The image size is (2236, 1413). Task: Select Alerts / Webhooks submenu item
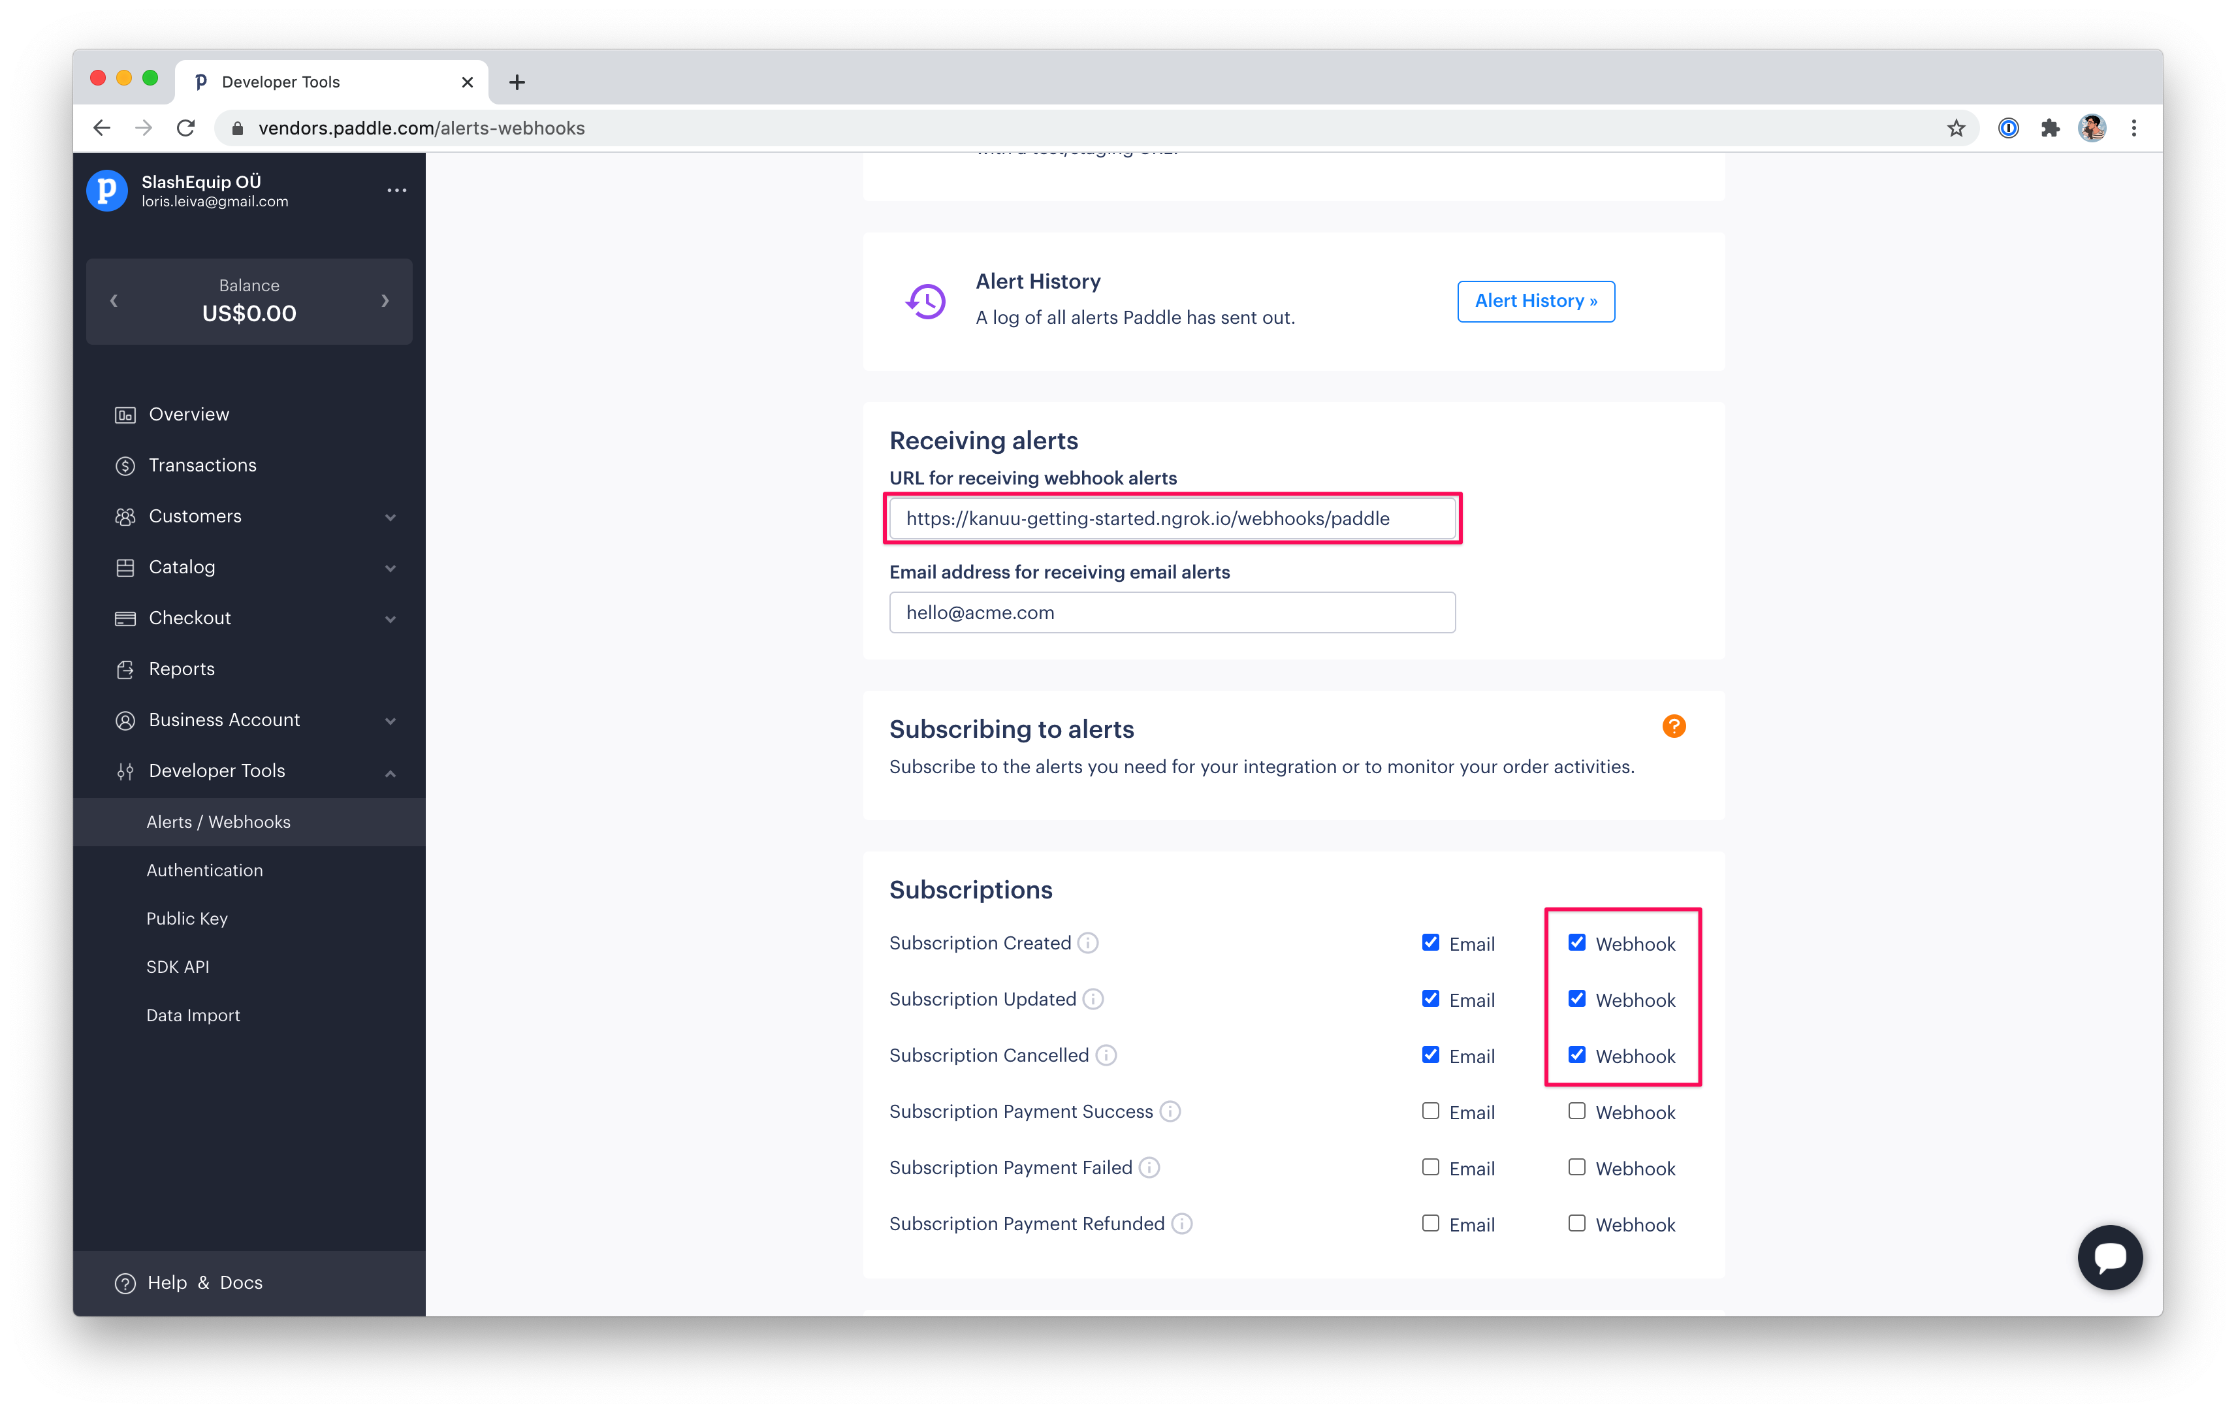pos(249,823)
